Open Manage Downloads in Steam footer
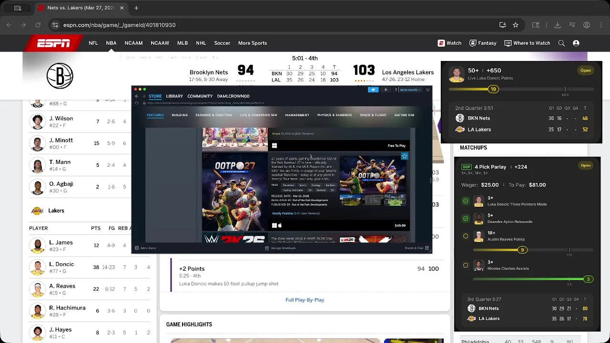610x343 pixels. pyautogui.click(x=281, y=248)
